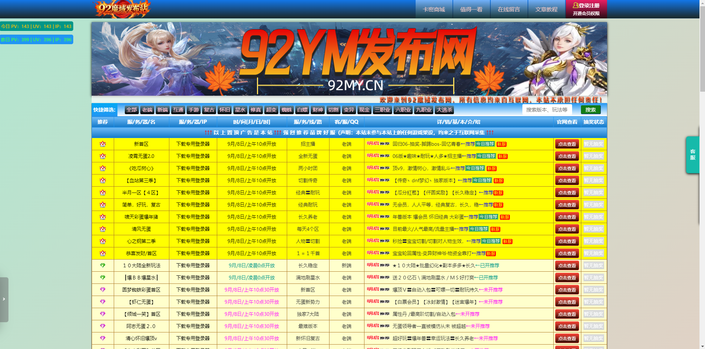Filter servers by 白嫖
The height and width of the screenshot is (349, 705).
[x=302, y=110]
